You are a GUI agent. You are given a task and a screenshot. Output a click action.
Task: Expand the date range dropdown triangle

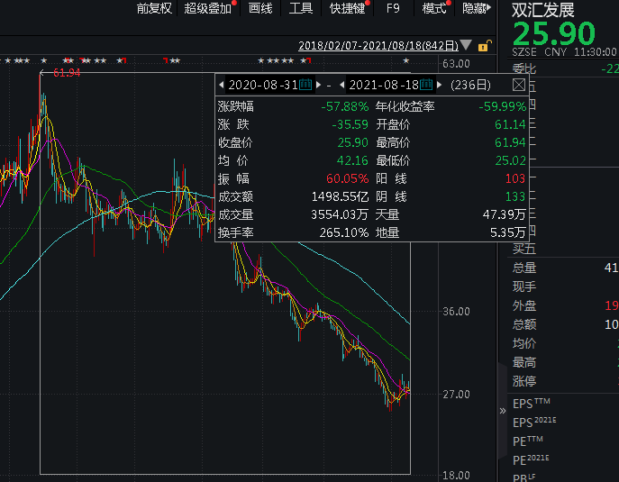coord(466,46)
